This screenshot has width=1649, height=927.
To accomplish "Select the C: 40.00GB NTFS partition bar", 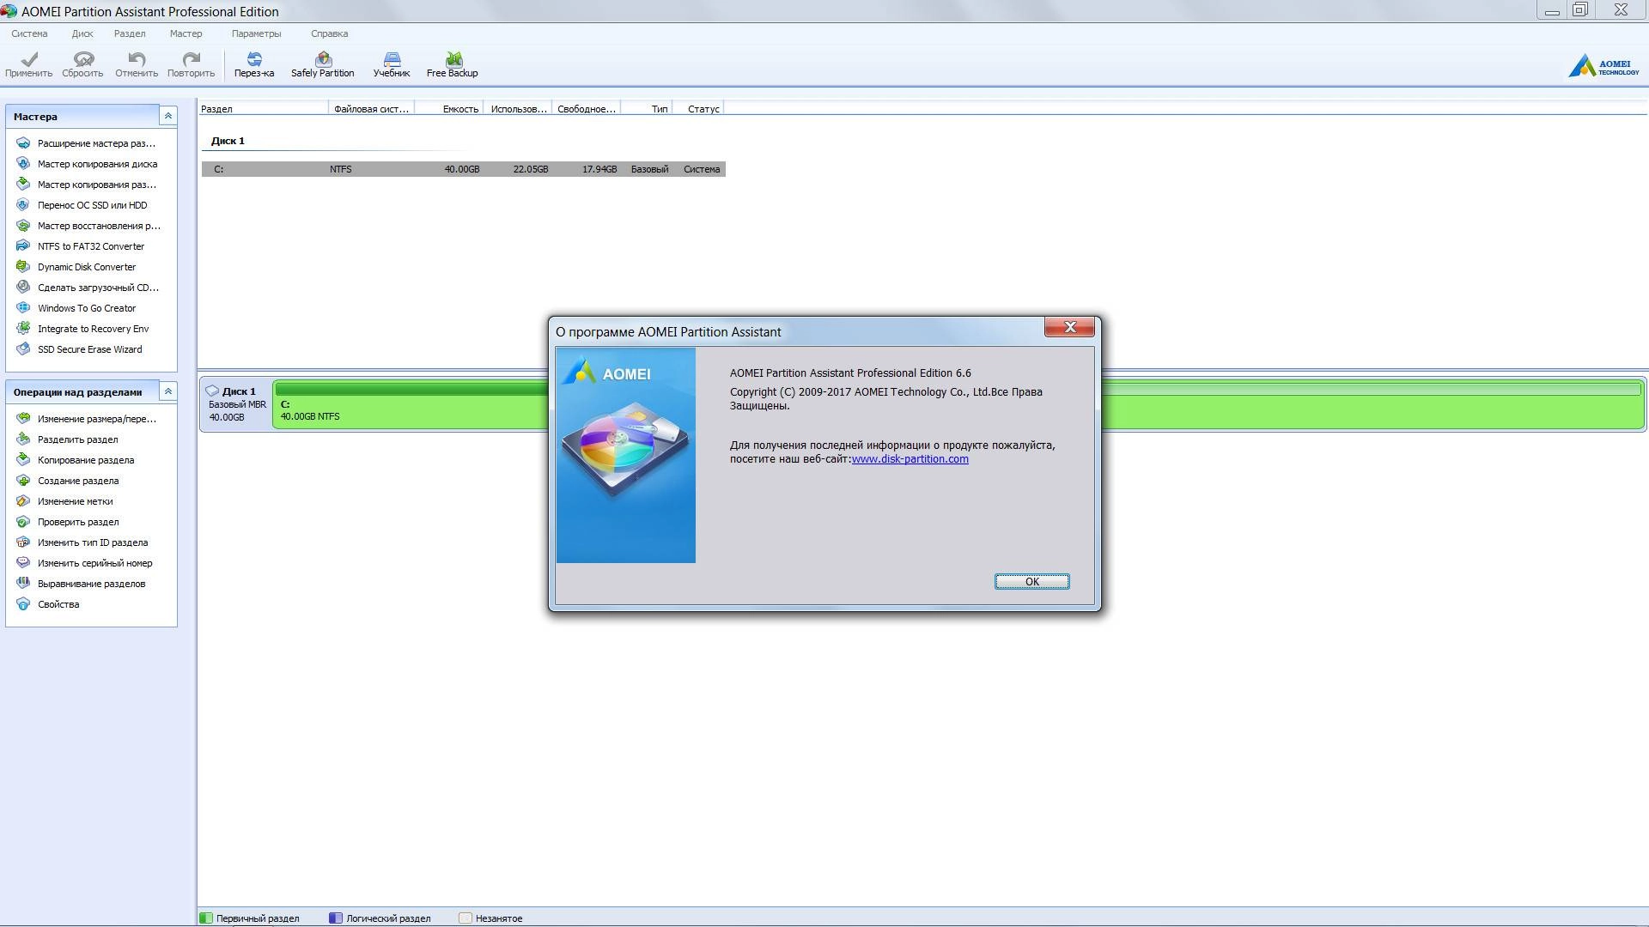I will [958, 404].
